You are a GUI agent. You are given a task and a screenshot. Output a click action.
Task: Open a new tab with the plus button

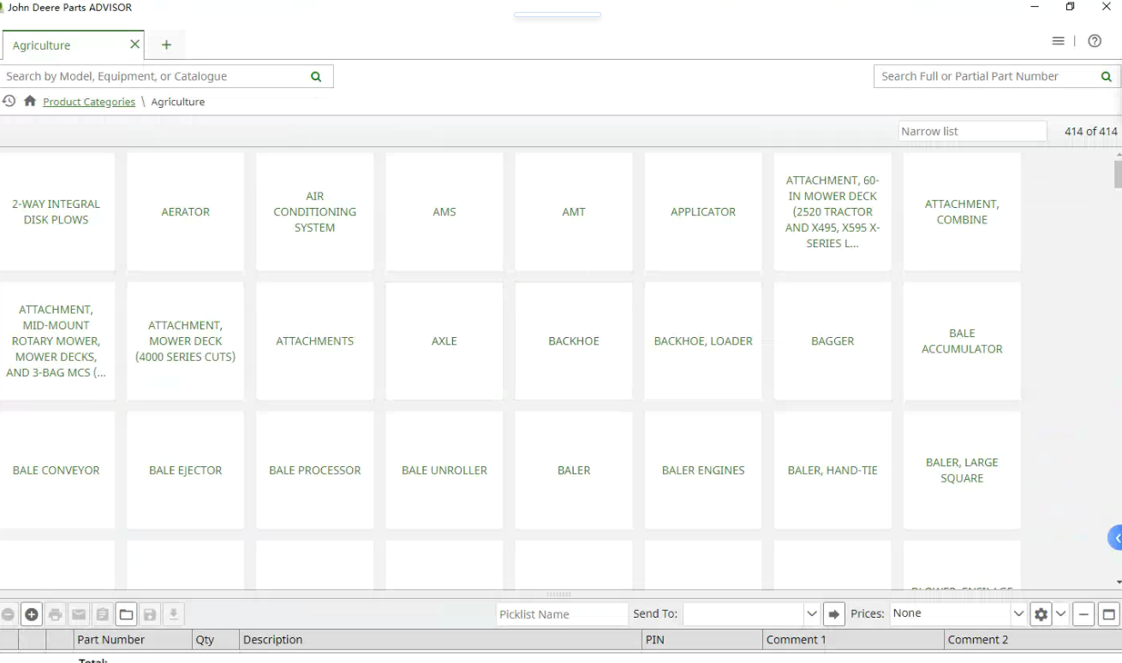[166, 44]
